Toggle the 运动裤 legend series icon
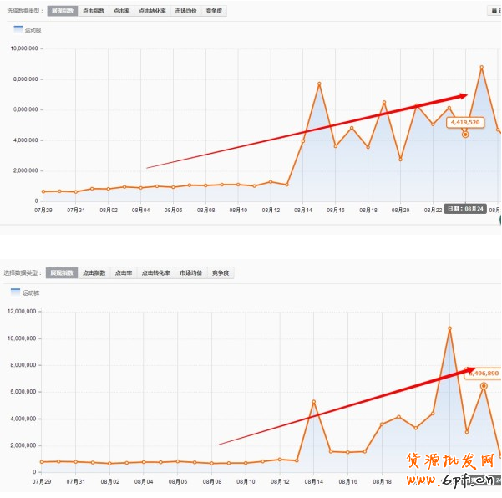This screenshot has height=498, width=502. pos(15,292)
